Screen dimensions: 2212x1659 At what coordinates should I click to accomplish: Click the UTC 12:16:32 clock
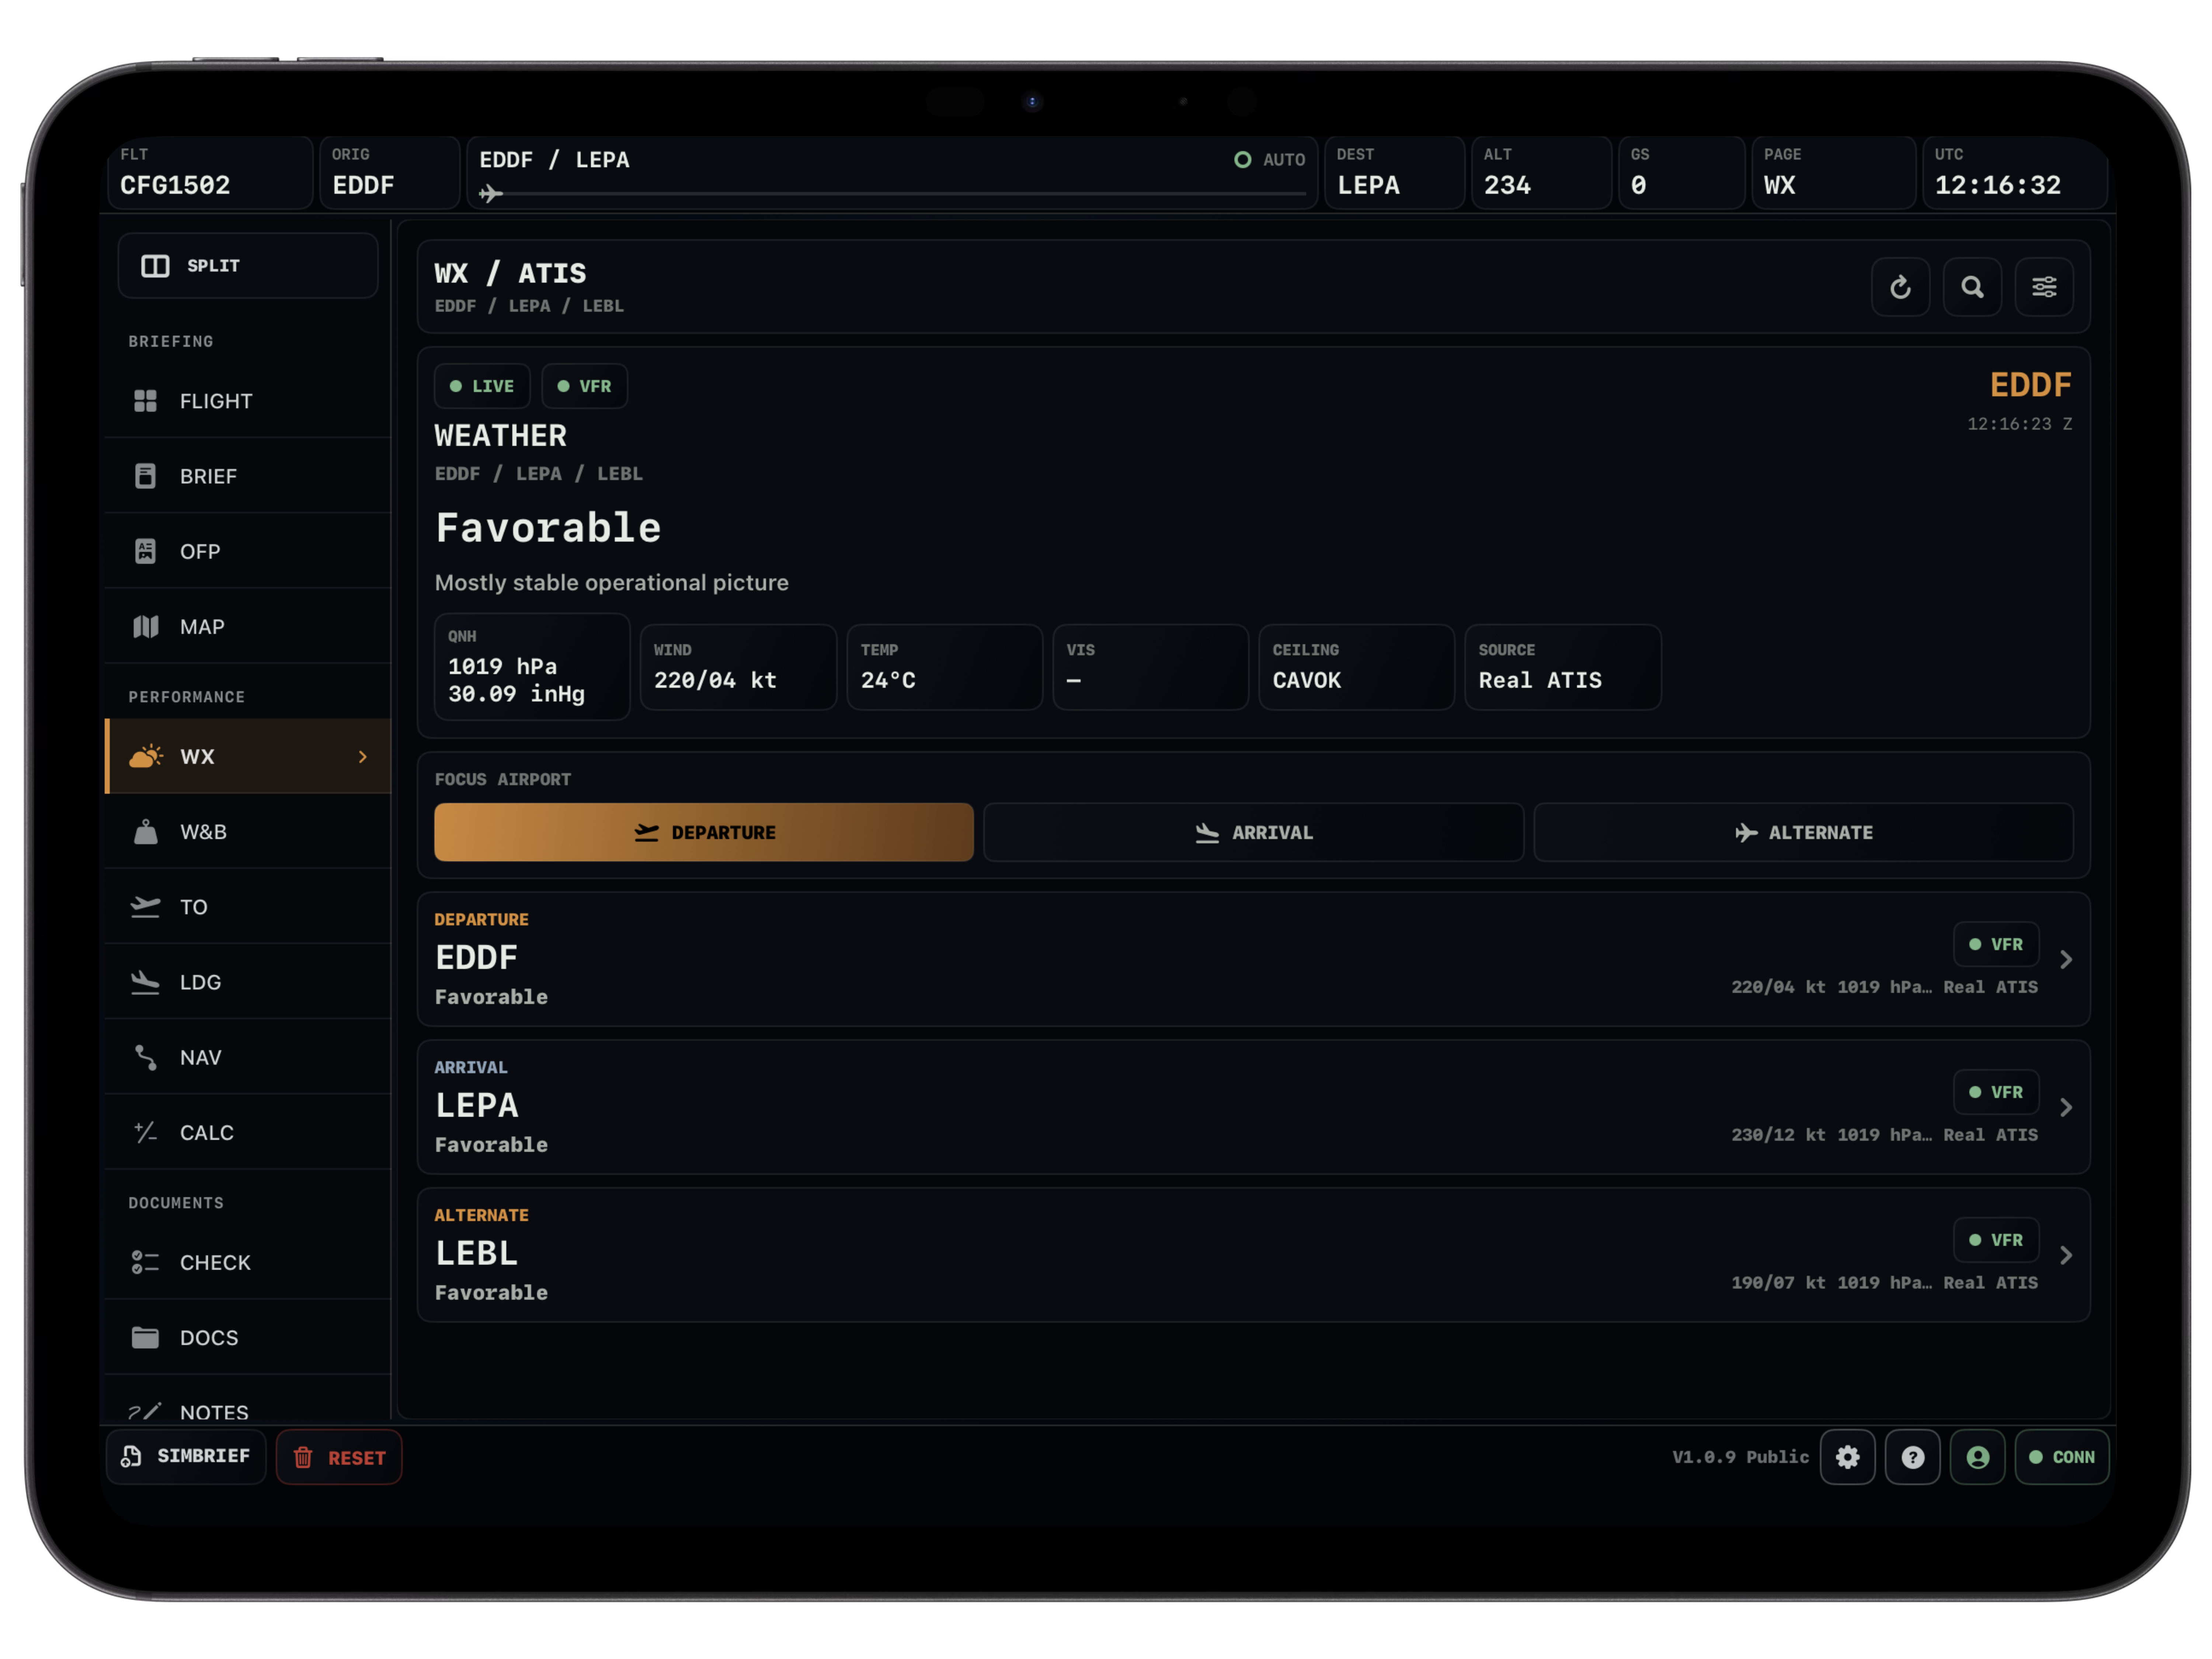(x=2015, y=172)
